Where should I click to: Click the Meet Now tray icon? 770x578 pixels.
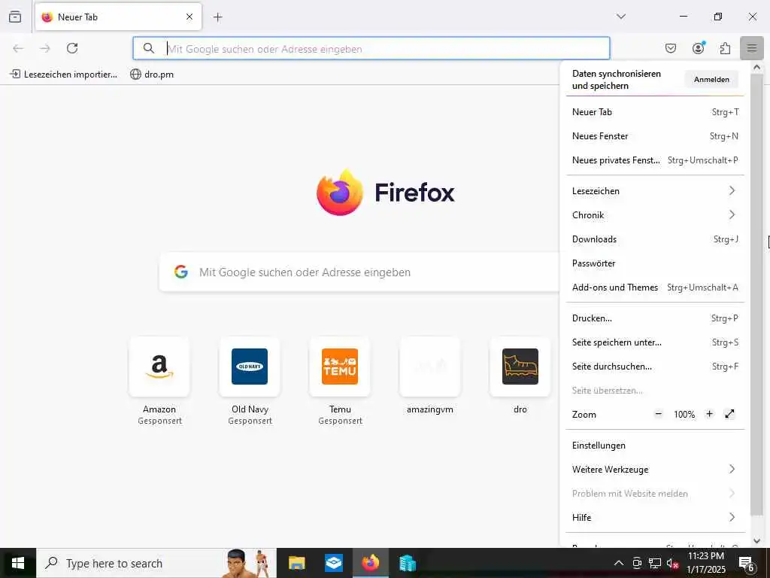click(637, 563)
